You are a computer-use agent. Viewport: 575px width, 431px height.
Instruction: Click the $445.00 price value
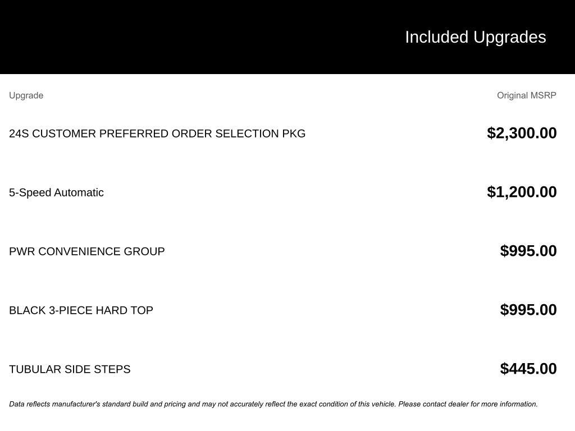[528, 369]
